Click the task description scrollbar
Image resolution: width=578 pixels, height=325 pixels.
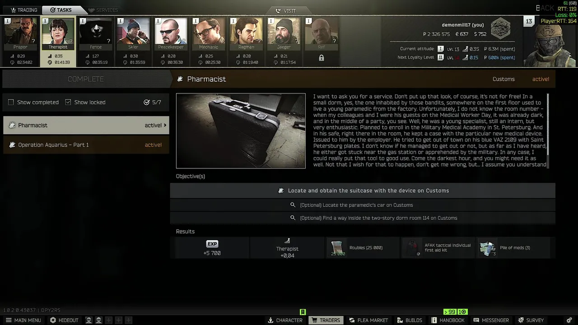pyautogui.click(x=548, y=131)
